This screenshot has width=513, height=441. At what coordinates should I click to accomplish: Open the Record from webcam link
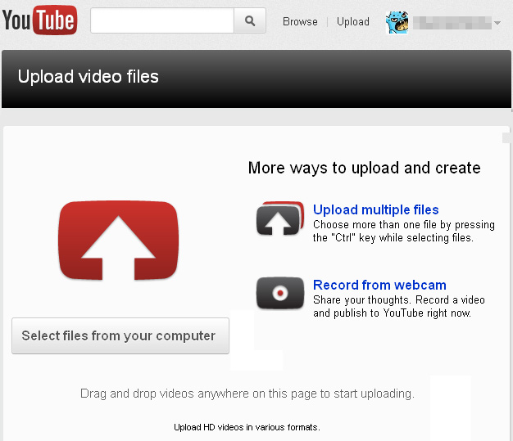(379, 285)
